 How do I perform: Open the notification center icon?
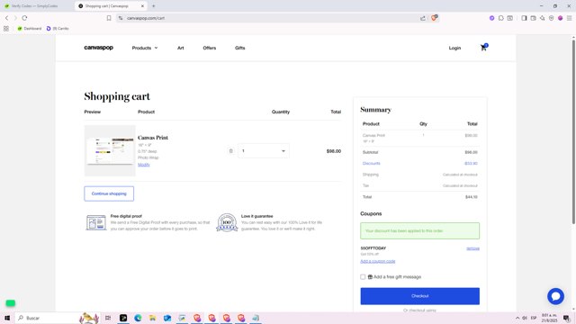point(567,318)
